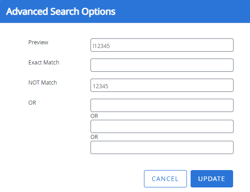Viewport: 250px width, 192px height.
Task: Click the CANCEL button
Action: click(x=165, y=179)
